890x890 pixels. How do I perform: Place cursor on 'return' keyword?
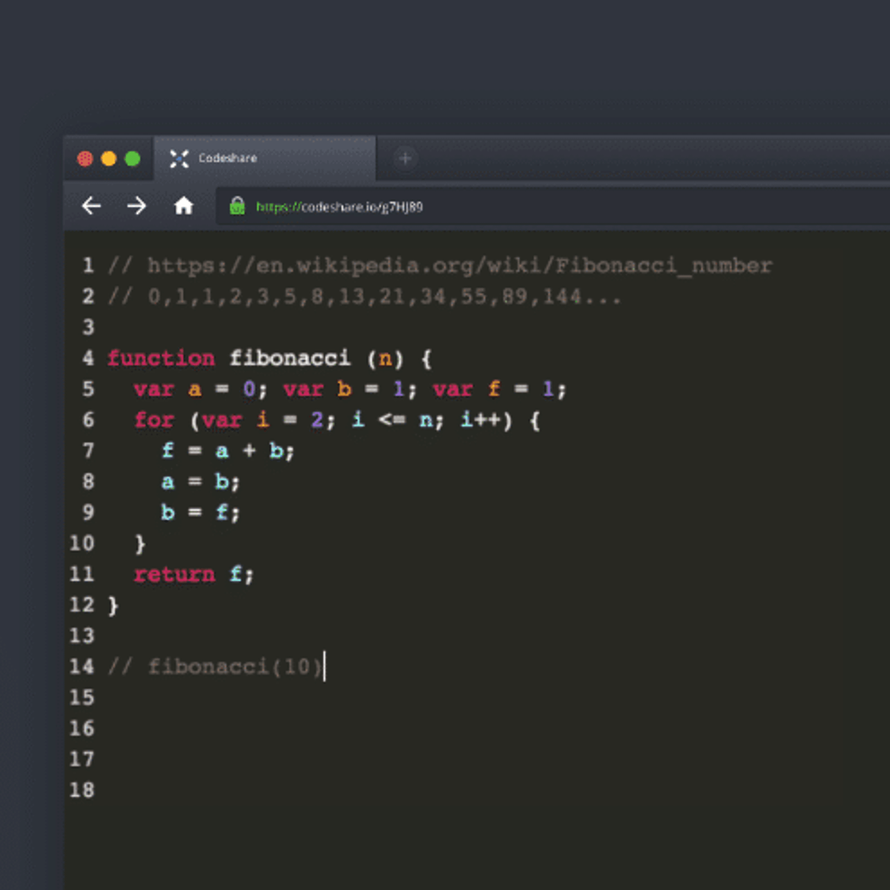174,574
